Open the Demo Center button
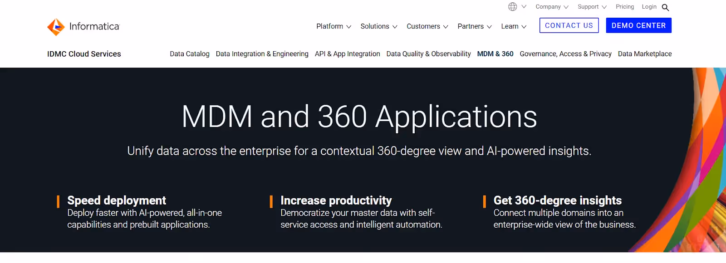Viewport: 726px width, 263px height. (x=638, y=25)
